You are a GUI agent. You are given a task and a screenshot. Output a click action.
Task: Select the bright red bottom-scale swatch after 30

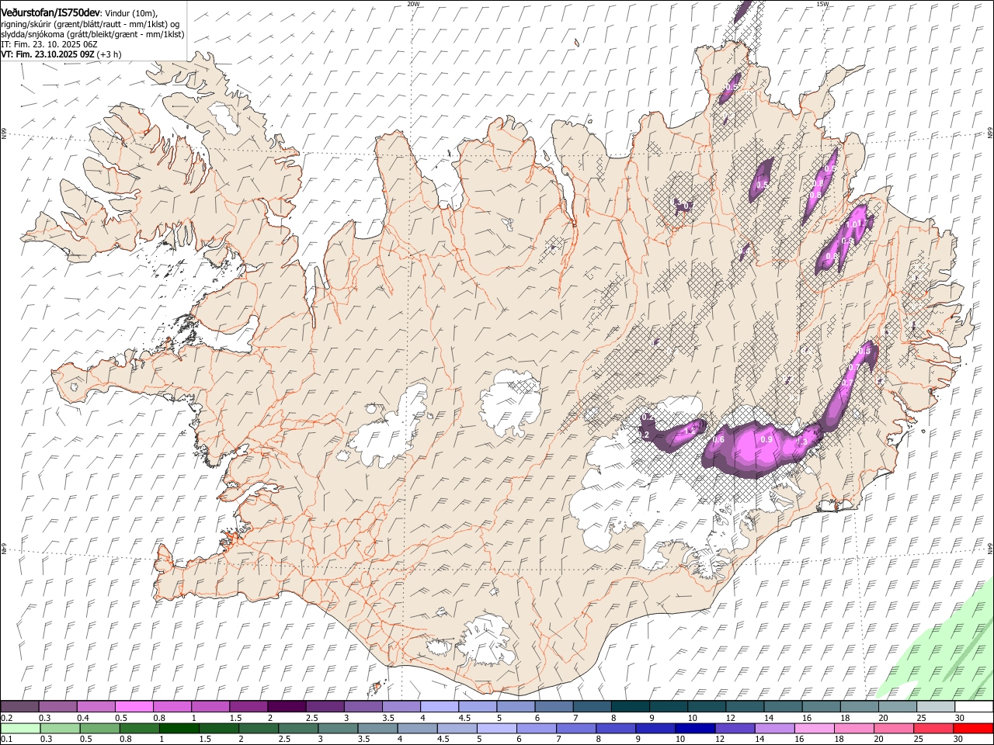pyautogui.click(x=972, y=728)
